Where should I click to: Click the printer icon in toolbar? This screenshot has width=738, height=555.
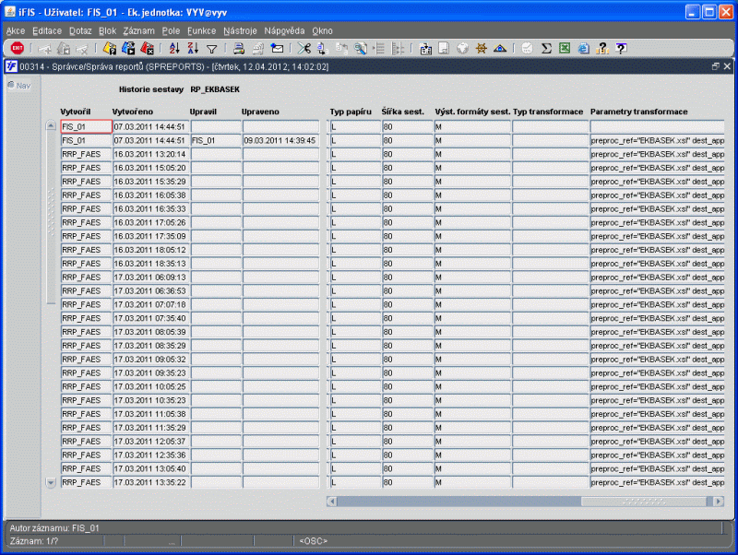tap(239, 48)
